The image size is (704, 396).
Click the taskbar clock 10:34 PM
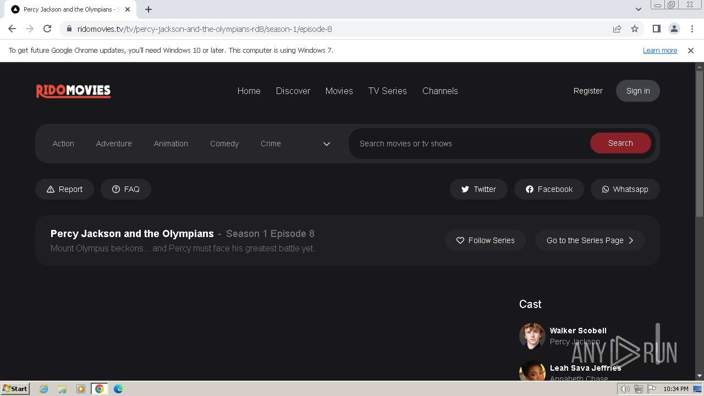coord(676,389)
